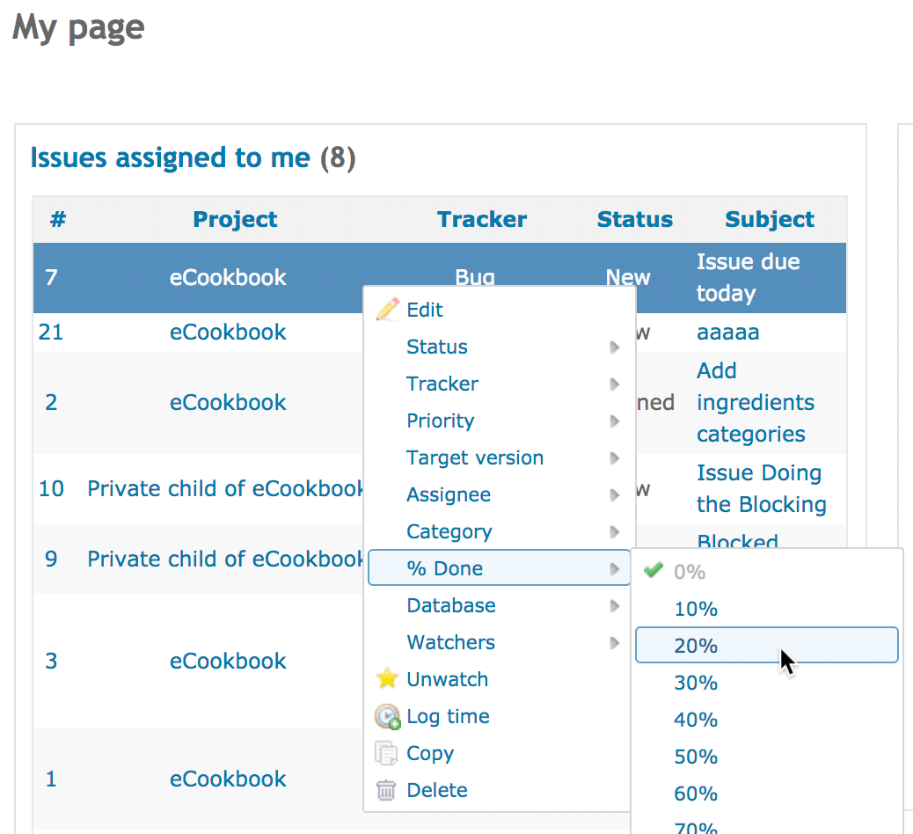Click the Copy pages icon
This screenshot has height=834, width=913.
386,753
